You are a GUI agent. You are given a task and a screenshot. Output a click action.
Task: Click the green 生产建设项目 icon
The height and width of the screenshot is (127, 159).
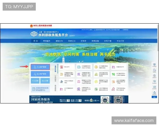(113, 74)
